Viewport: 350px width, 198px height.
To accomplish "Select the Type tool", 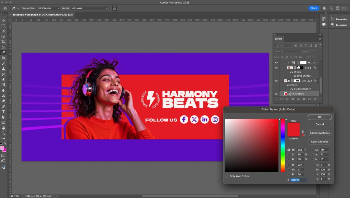I will pos(3,112).
